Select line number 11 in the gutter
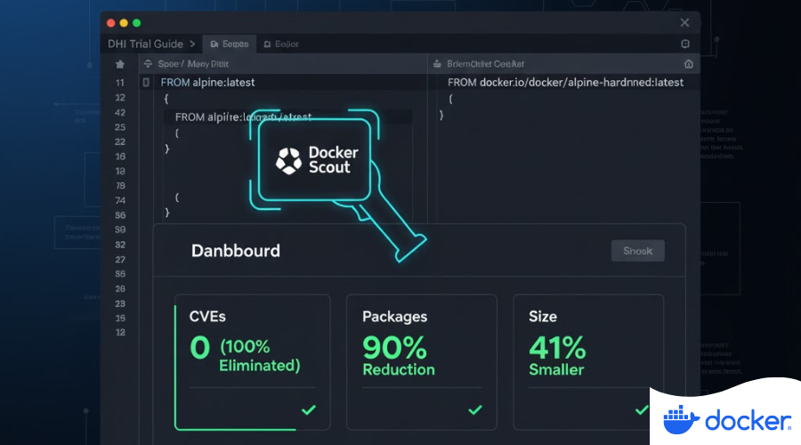Screen dimensions: 801x445 (120, 82)
